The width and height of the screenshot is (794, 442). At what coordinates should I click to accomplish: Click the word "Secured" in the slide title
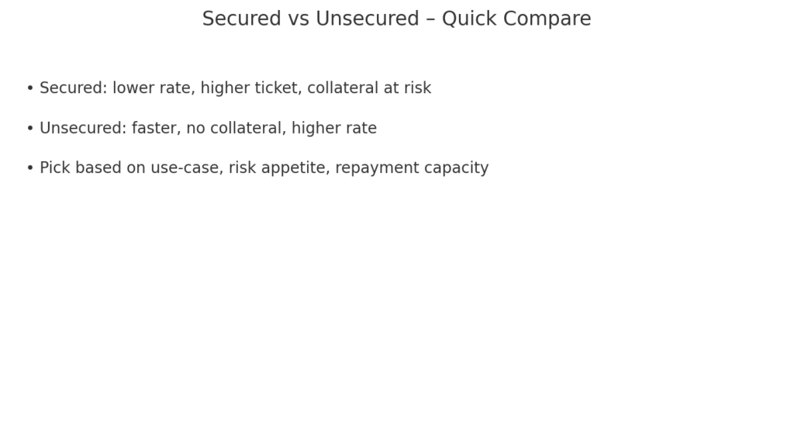click(242, 19)
